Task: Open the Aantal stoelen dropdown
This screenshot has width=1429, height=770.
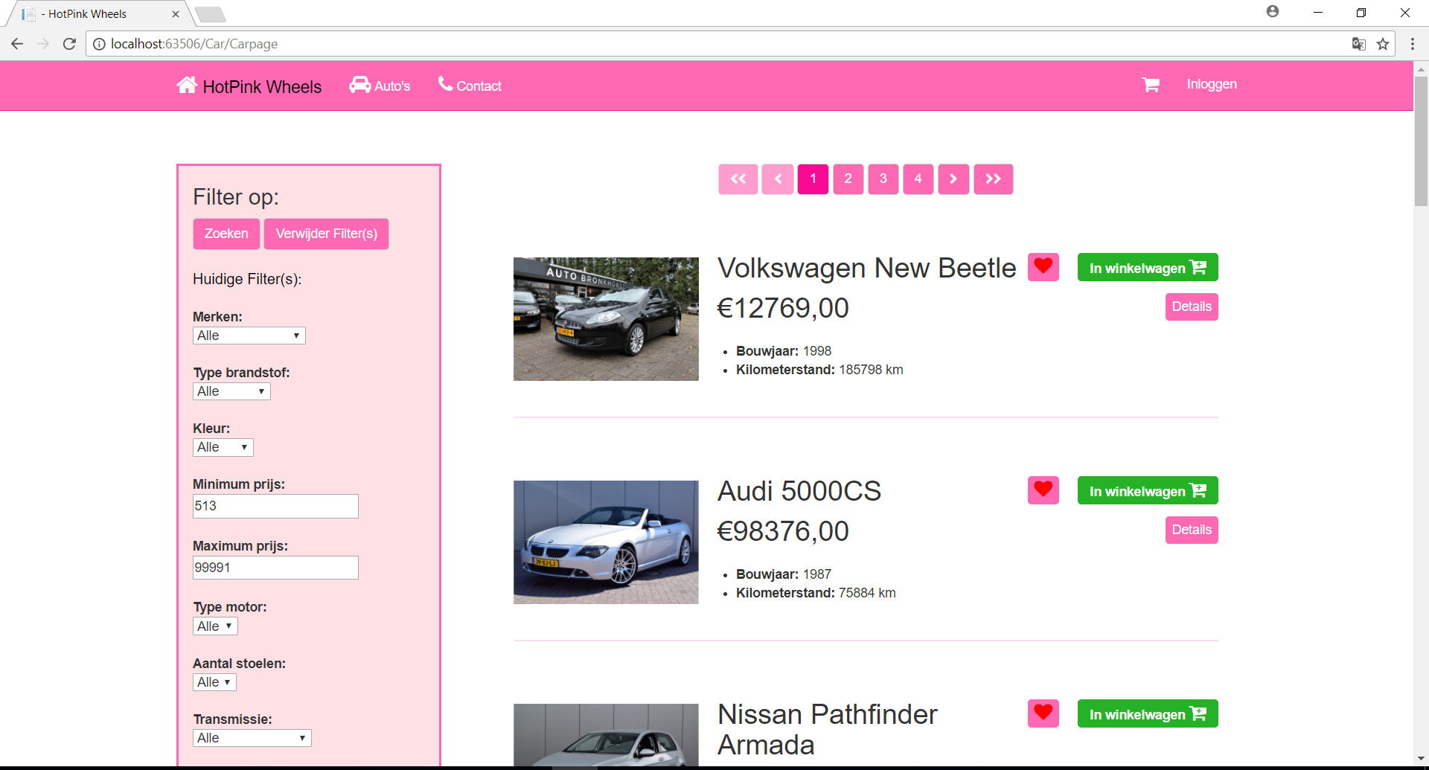Action: [x=214, y=682]
